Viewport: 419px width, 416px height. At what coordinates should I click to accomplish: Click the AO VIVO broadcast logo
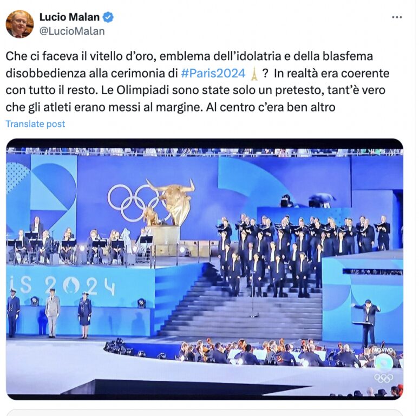(x=383, y=358)
